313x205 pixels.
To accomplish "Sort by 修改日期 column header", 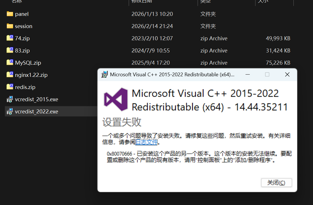I will (x=142, y=1).
